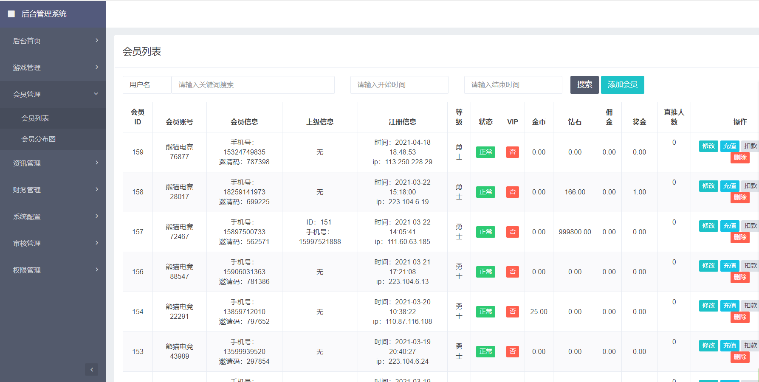Screen dimensions: 759x382
Task: Focus the keyword search input field
Action: (253, 85)
